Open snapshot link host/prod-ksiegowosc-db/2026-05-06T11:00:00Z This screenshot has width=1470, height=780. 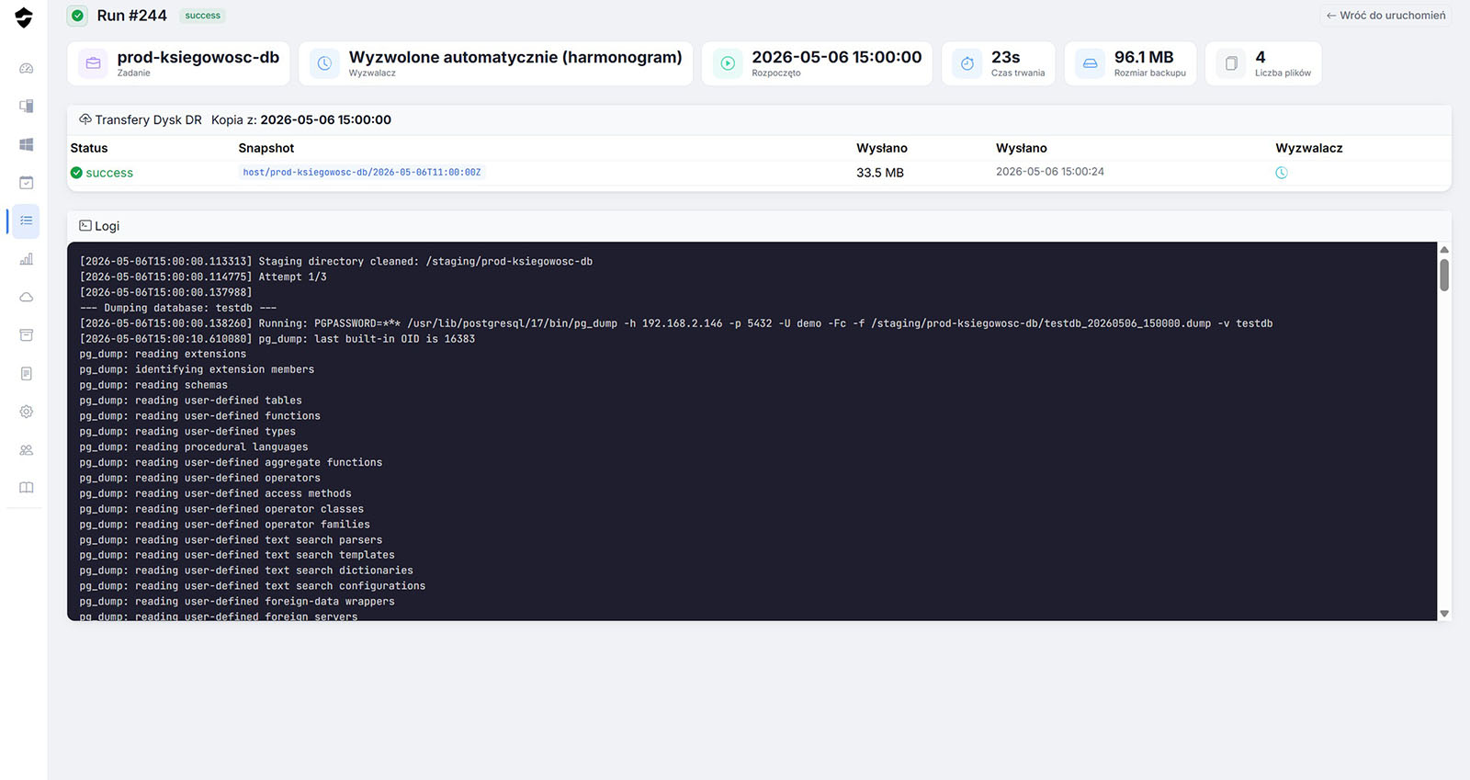point(362,172)
